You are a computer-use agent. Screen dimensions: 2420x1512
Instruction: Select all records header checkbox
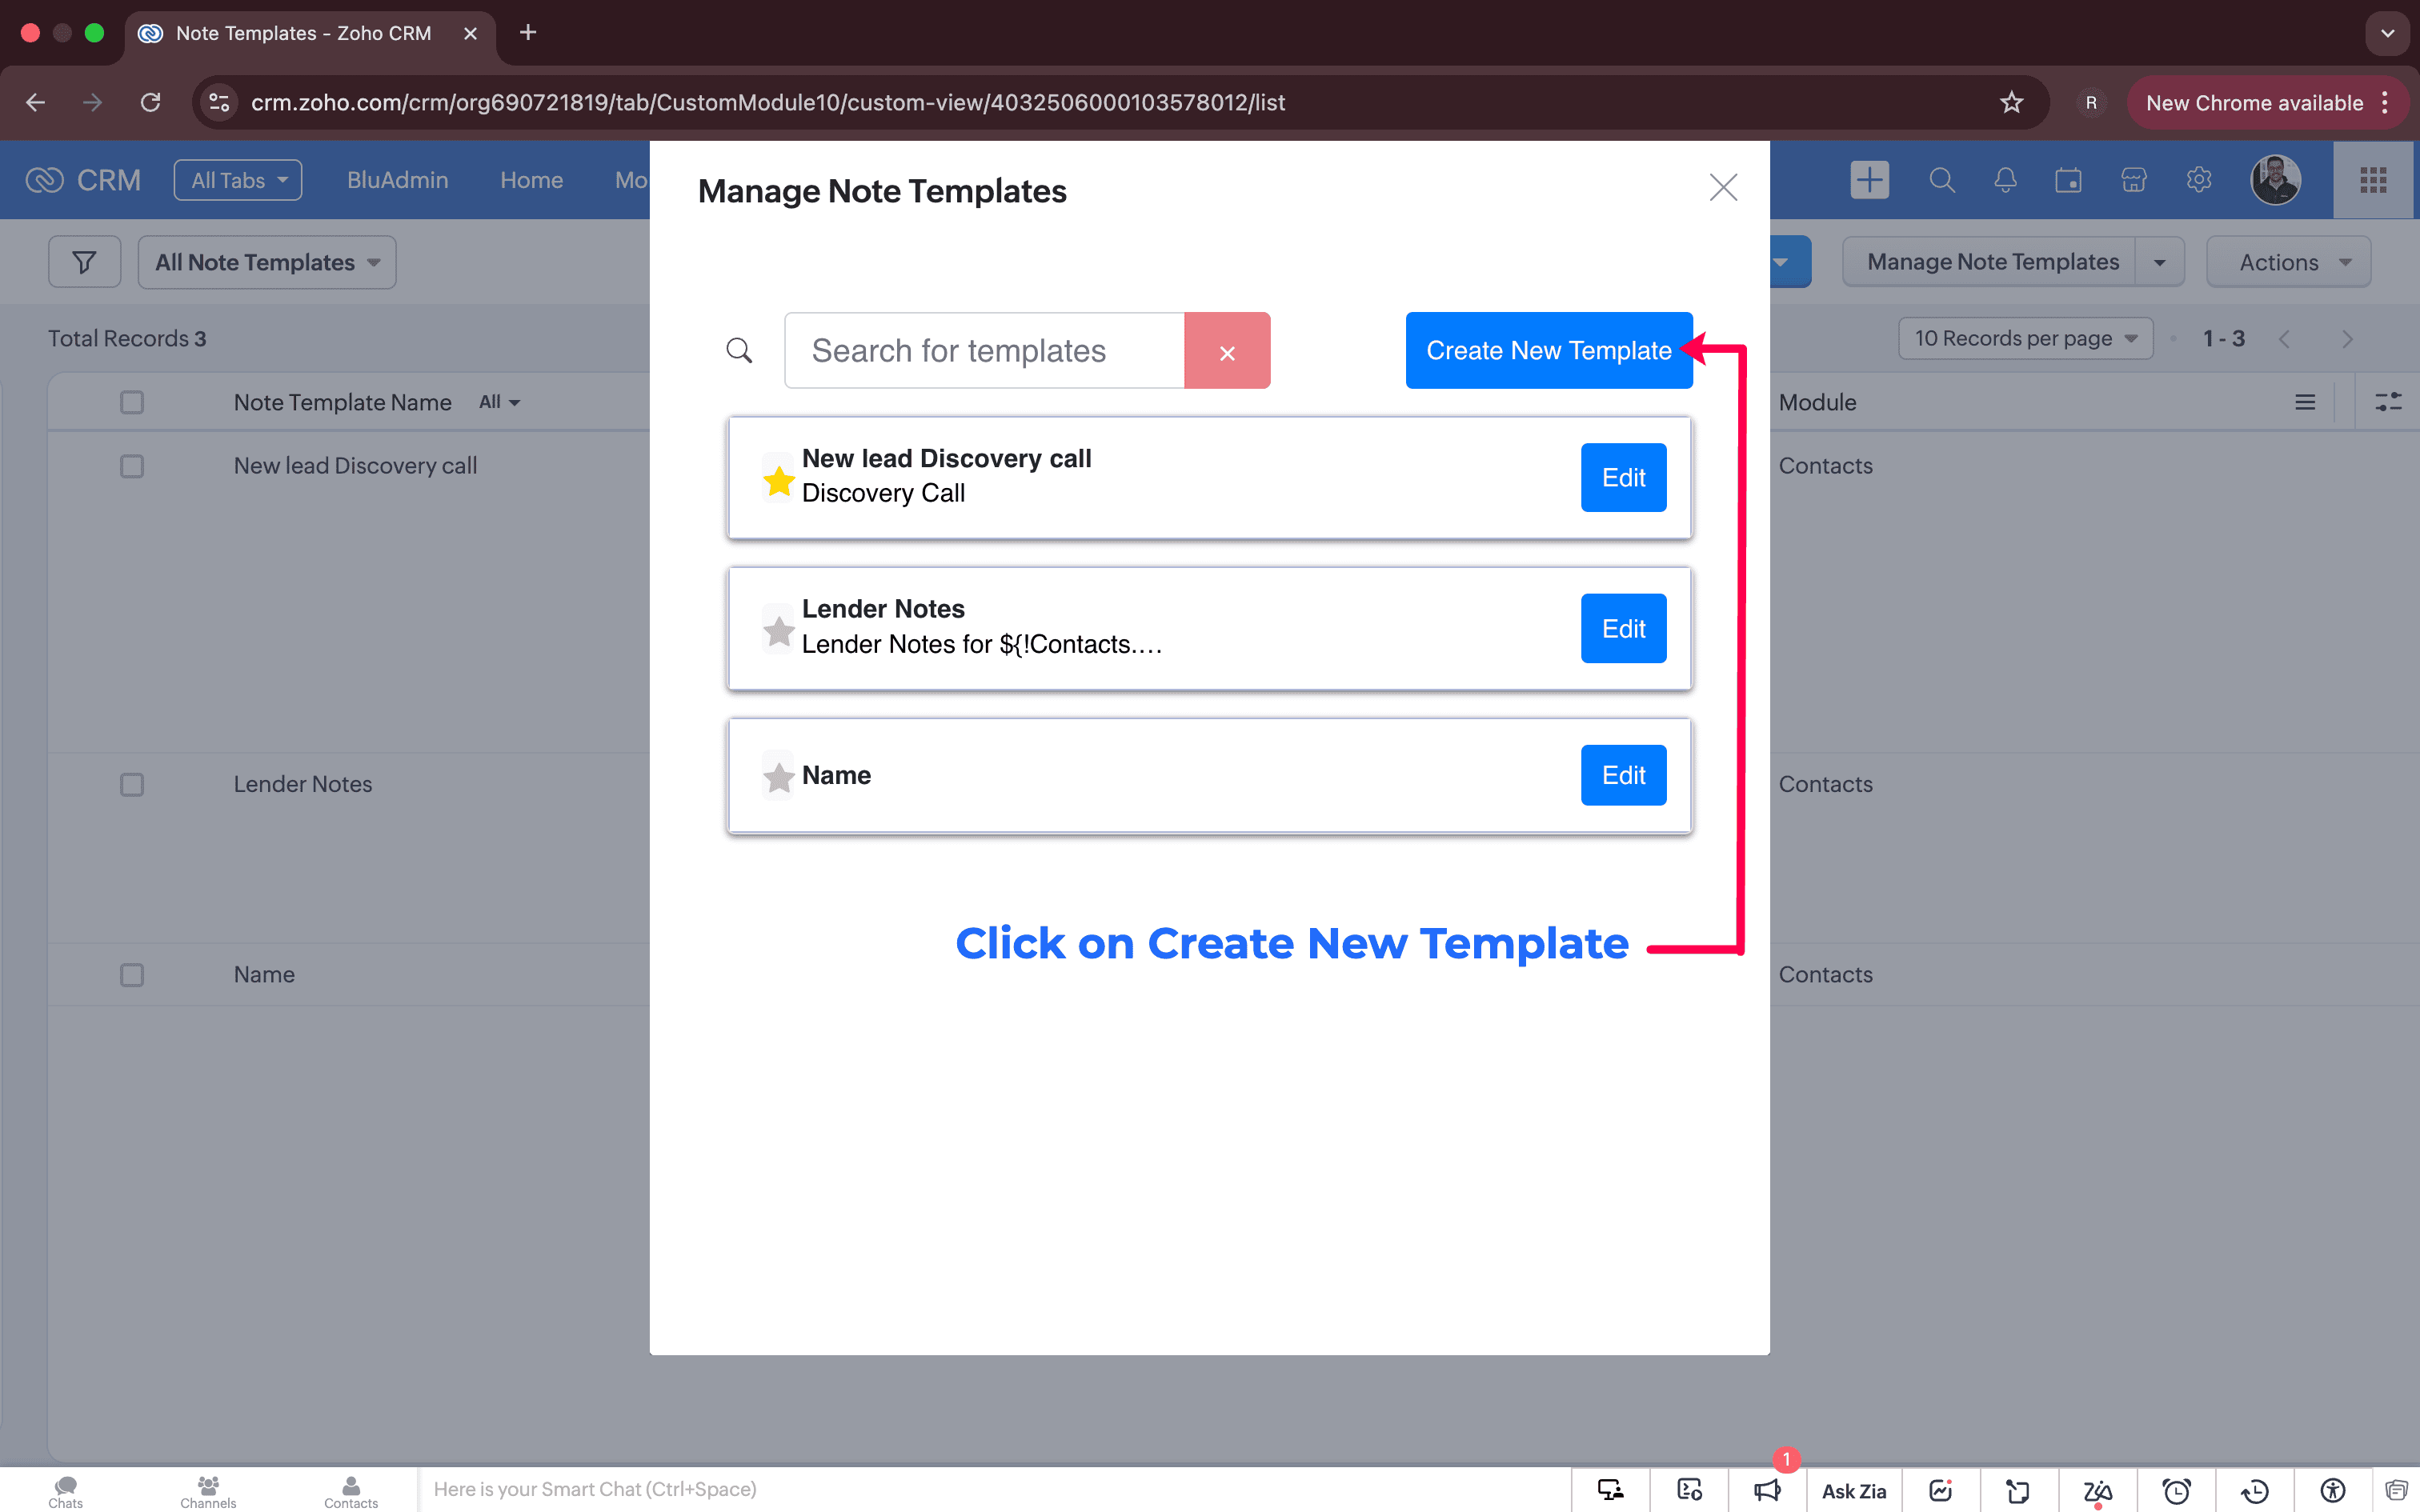pyautogui.click(x=132, y=402)
